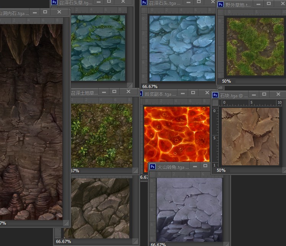Close the 山洞内石.tga cave window
286x246 pixels.
(59, 12)
